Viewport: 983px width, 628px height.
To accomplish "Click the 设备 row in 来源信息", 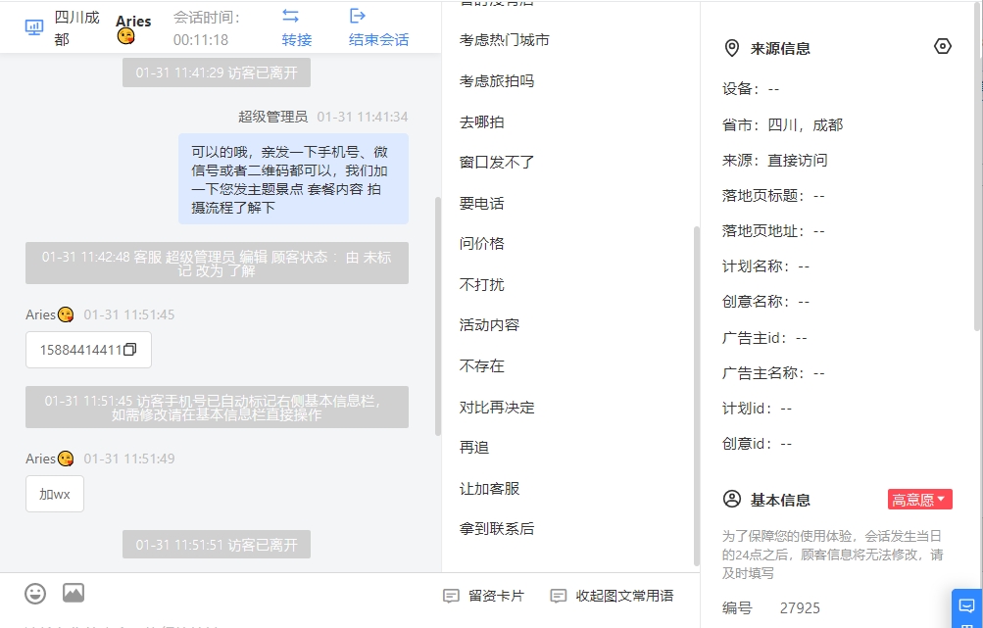I will [x=751, y=89].
